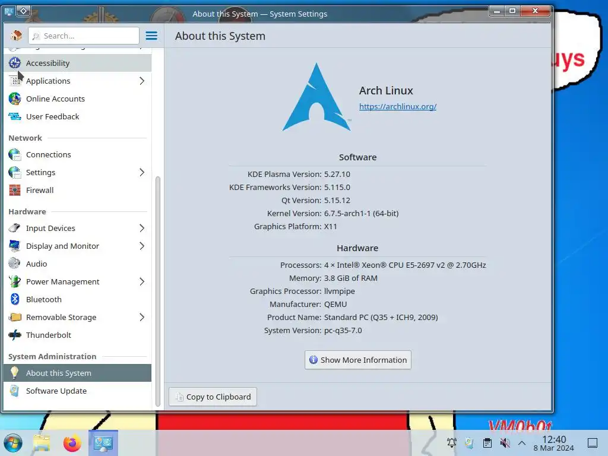Click the system version pc-q35-7.0
The height and width of the screenshot is (456, 608).
[343, 330]
